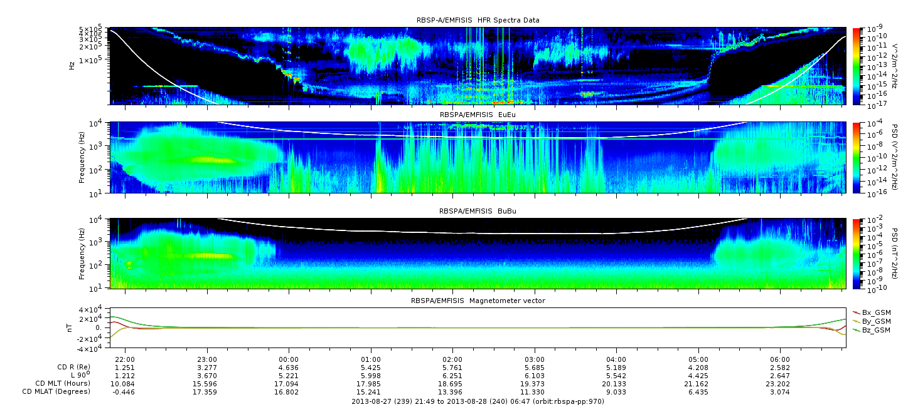Click the date range and orbit footer text

click(x=478, y=401)
